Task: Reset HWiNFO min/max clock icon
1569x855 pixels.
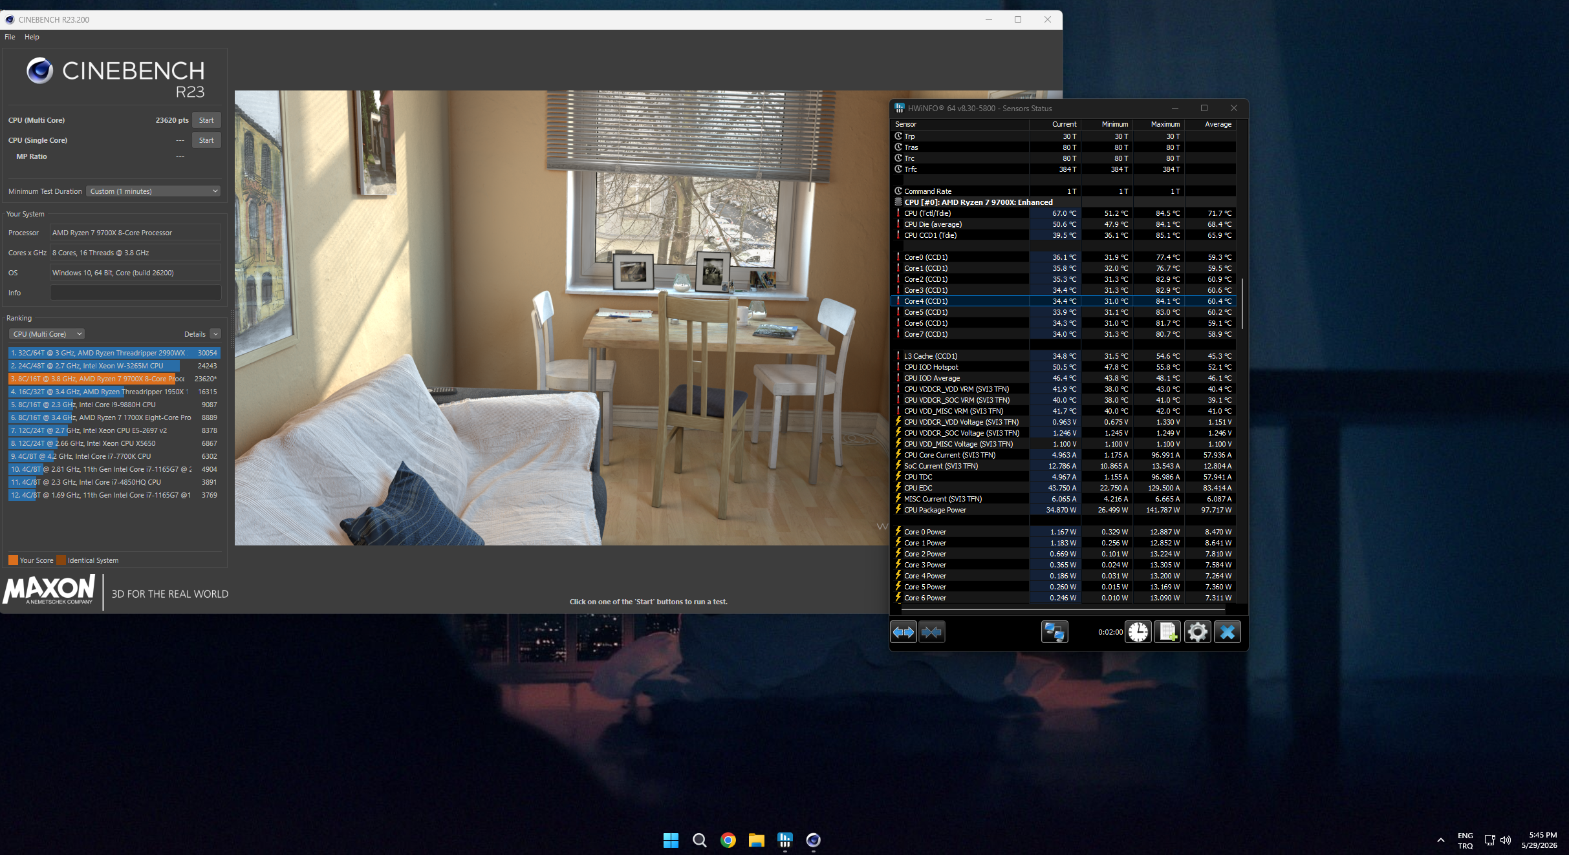Action: tap(1138, 632)
